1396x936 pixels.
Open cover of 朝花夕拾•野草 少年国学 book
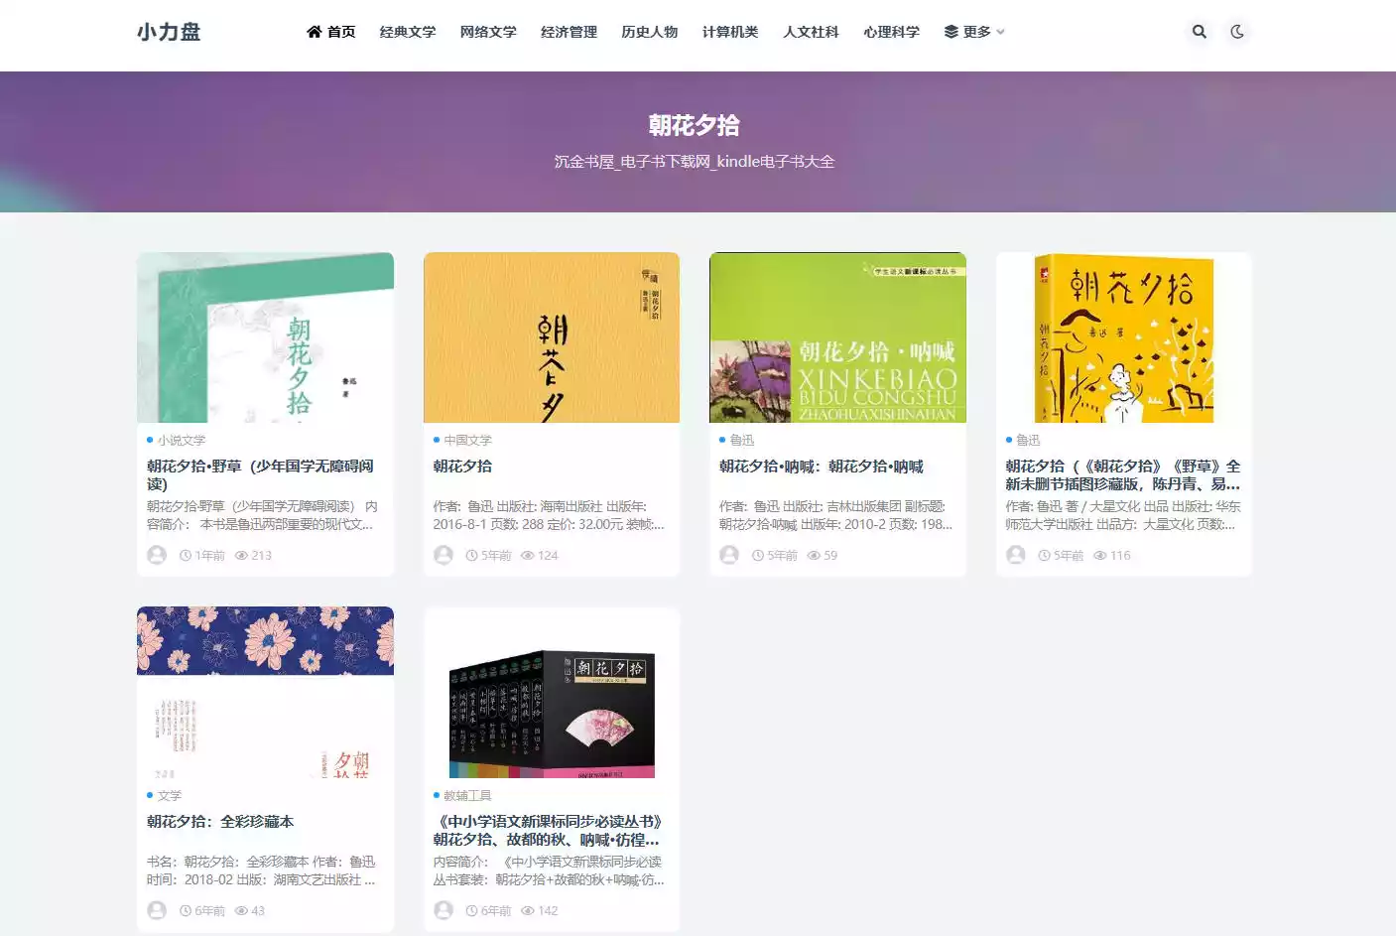click(x=265, y=337)
